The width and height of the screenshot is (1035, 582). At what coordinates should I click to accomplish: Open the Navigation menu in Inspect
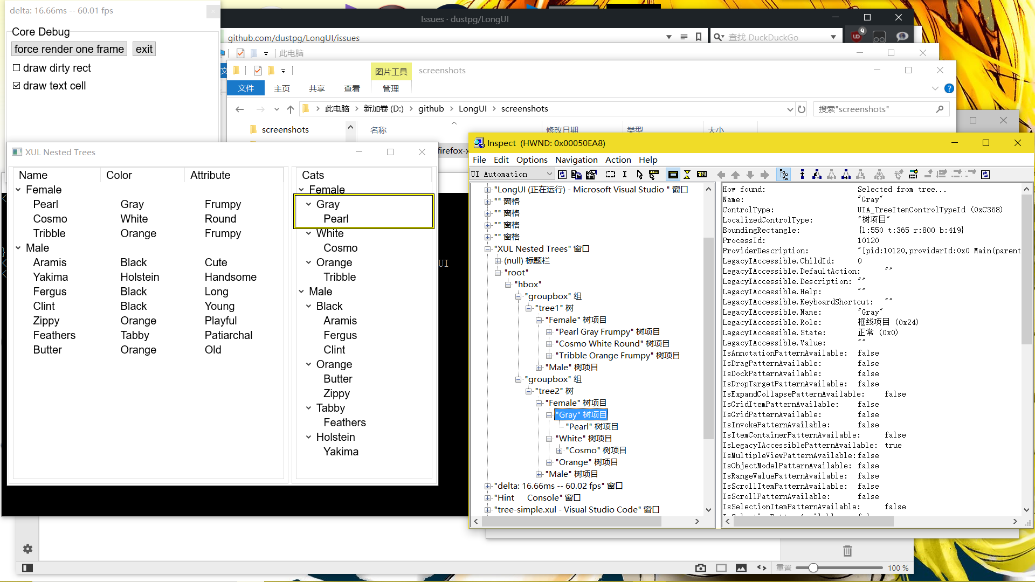tap(576, 160)
